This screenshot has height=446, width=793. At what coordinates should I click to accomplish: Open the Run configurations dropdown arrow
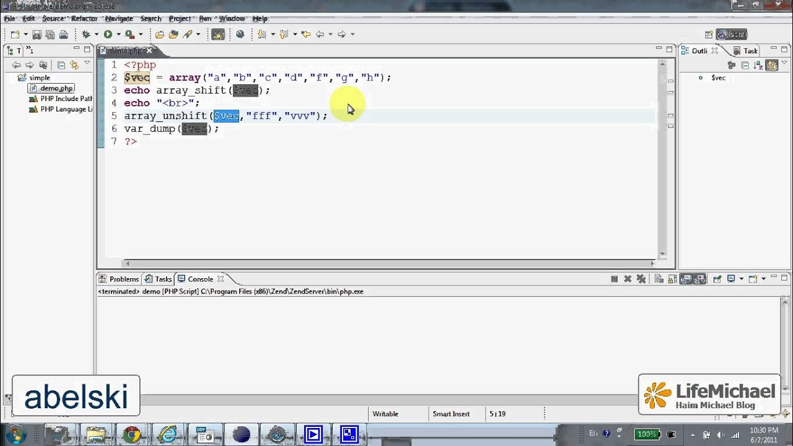118,35
